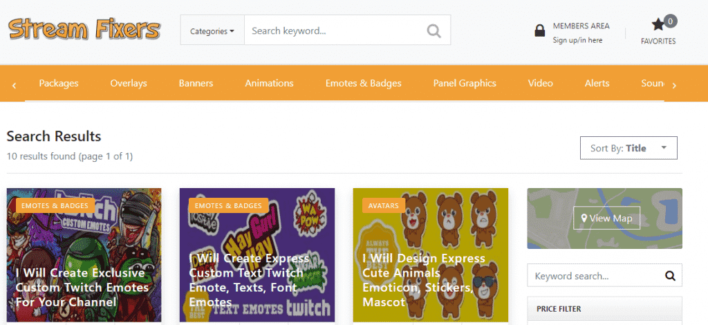Open the Exclusive Custom Twitch Emotes listing

point(82,288)
